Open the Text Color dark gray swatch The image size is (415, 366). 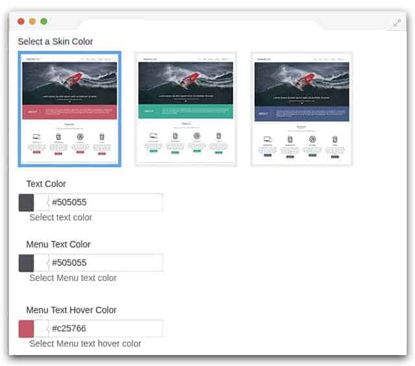point(27,202)
